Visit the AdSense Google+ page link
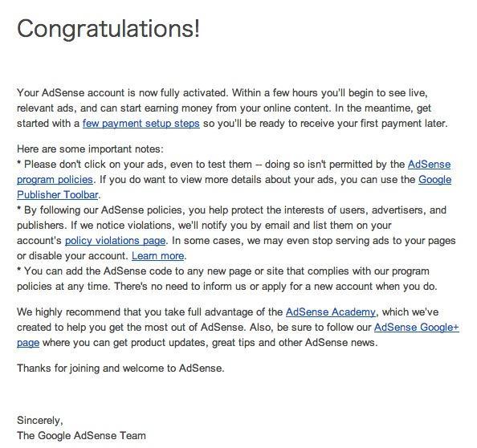Viewport: 477px width, 448px height. pos(416,328)
